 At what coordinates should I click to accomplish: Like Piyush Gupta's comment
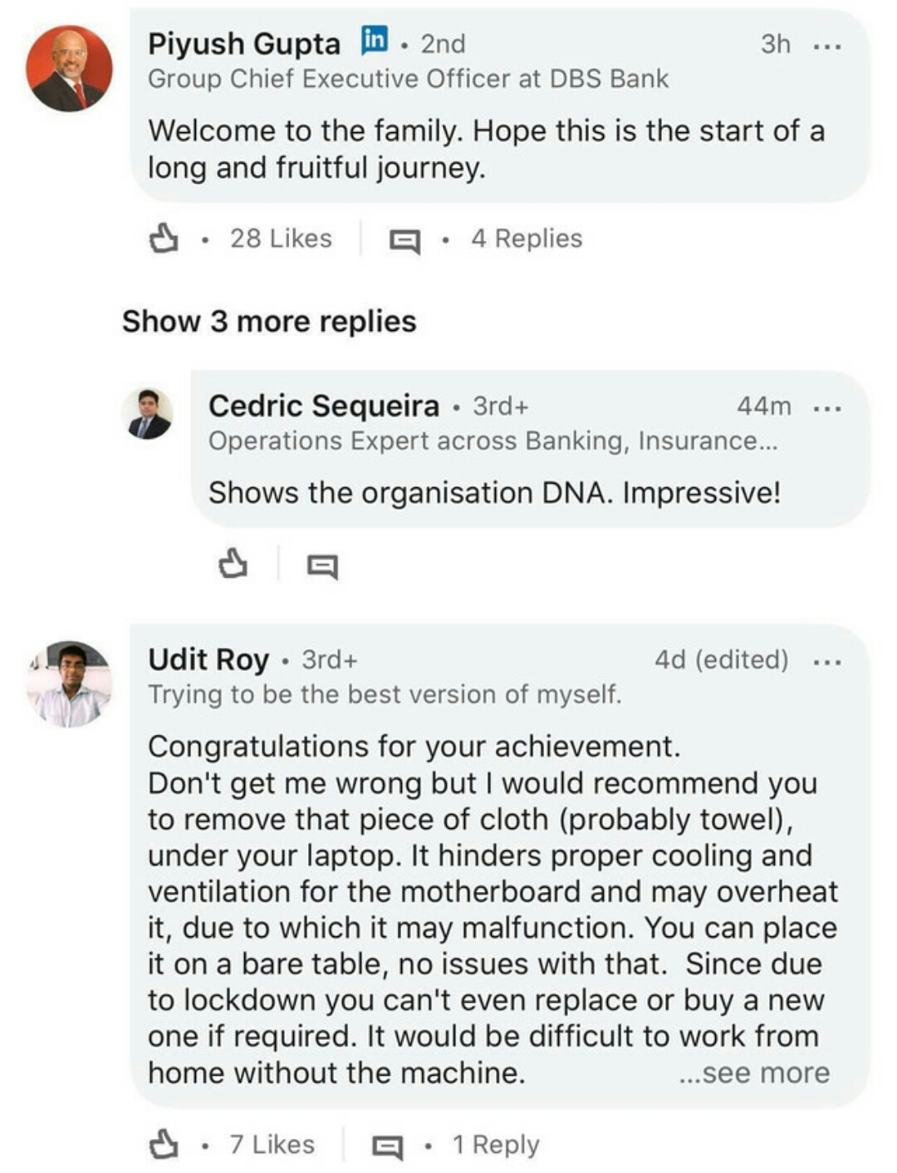(164, 239)
